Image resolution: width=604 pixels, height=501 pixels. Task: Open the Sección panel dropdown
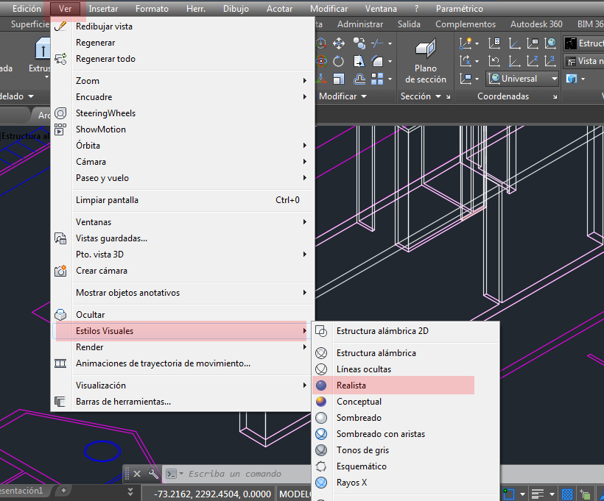(440, 96)
